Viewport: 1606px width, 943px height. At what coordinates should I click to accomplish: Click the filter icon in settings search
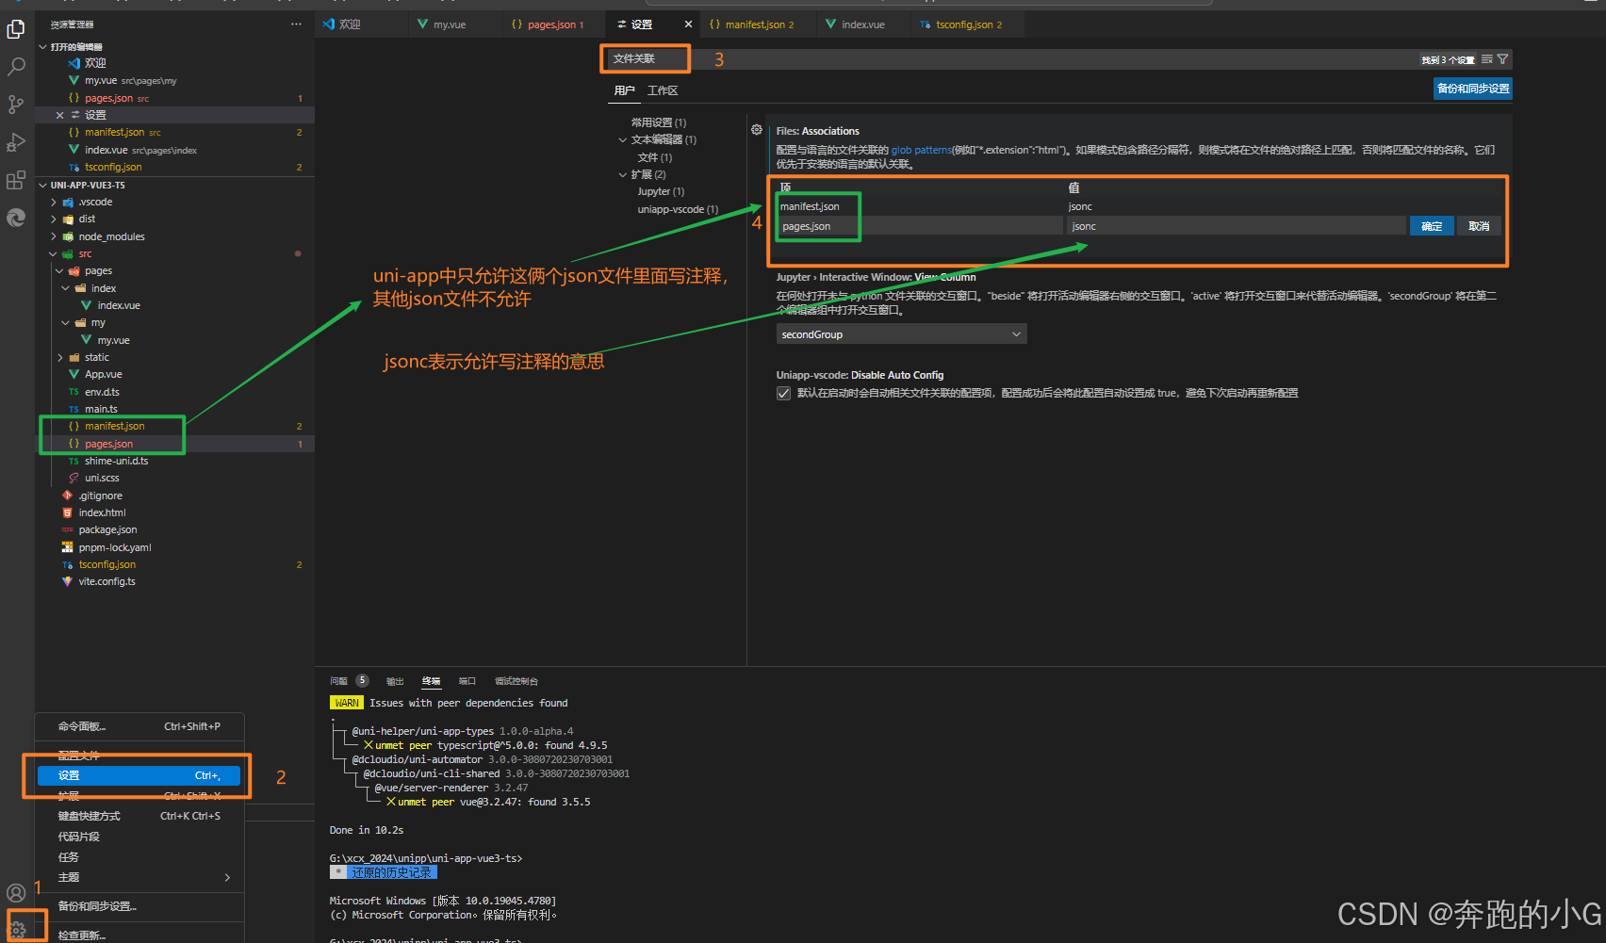coord(1502,59)
